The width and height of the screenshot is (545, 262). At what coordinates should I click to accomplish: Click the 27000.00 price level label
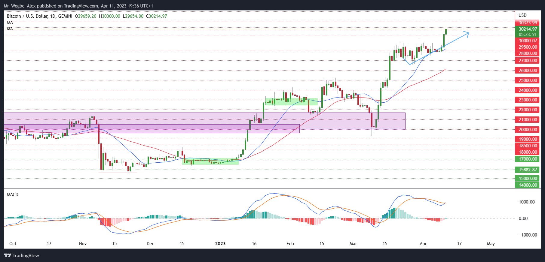coord(527,61)
